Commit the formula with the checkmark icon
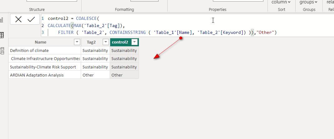 31,20
